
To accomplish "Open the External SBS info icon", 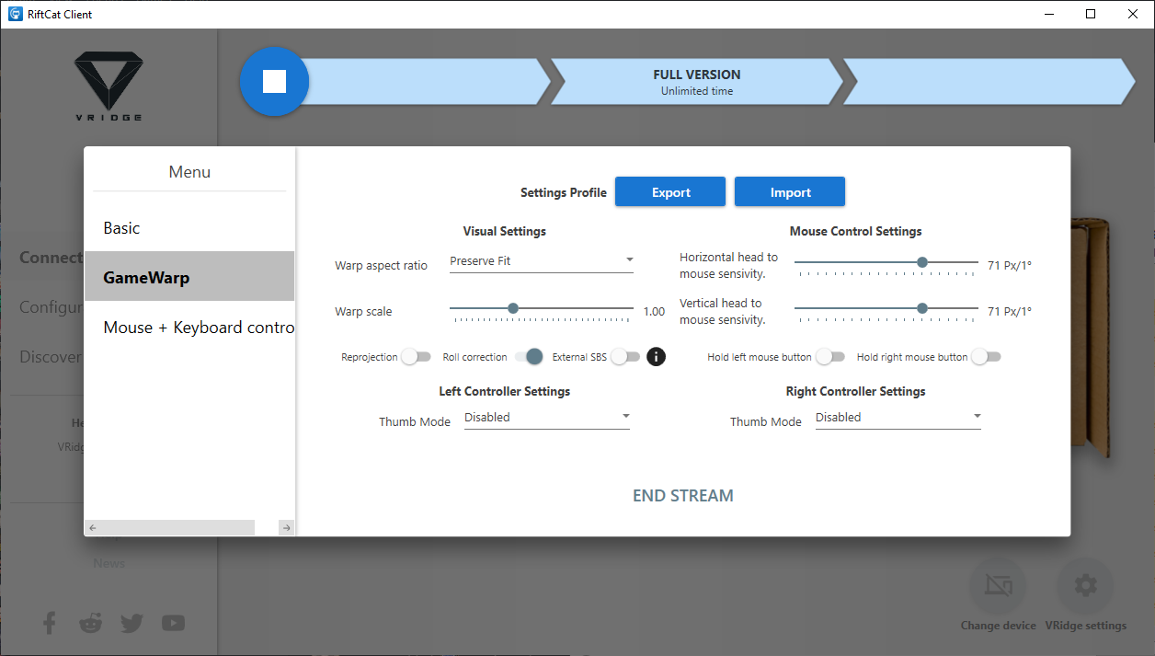I will pos(656,357).
